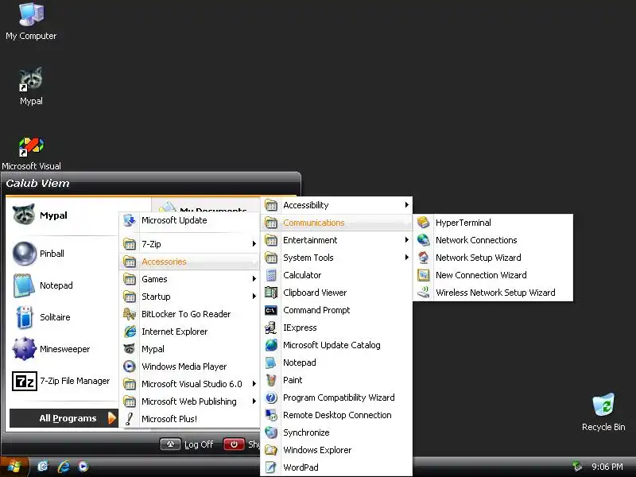Image resolution: width=636 pixels, height=477 pixels.
Task: Launch Remote Desktop Connection
Action: pyautogui.click(x=336, y=415)
